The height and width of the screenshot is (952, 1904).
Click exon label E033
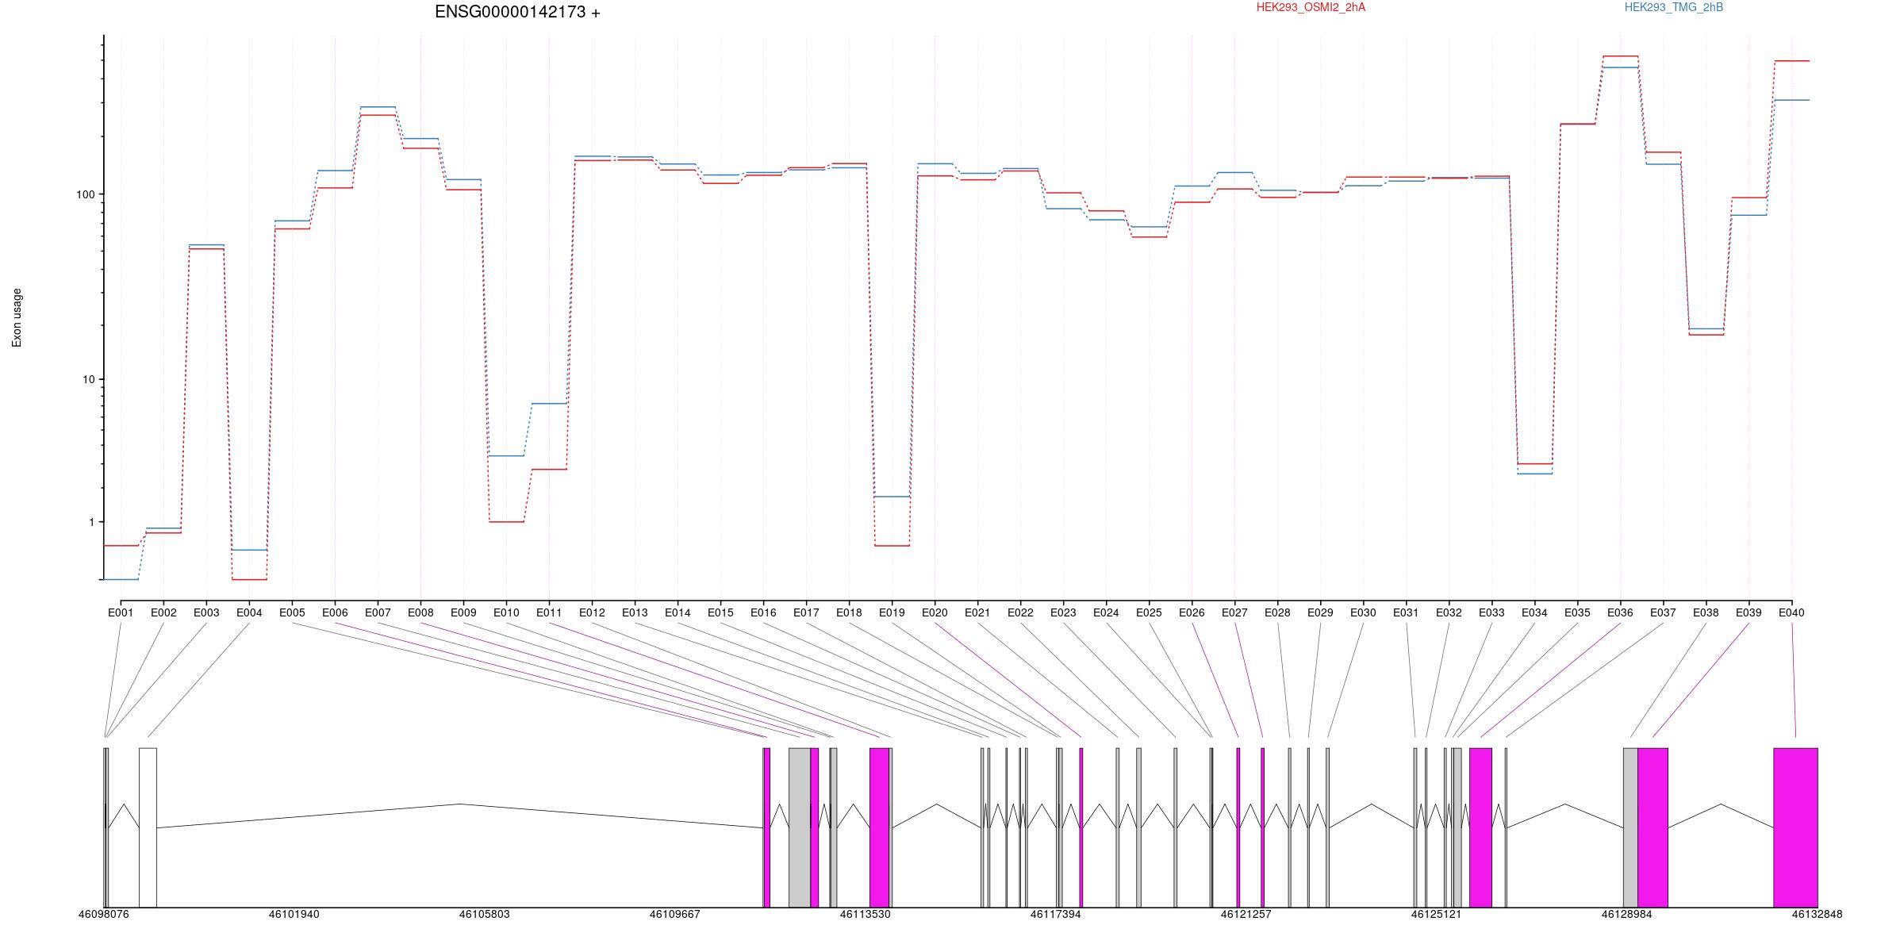(x=1491, y=612)
